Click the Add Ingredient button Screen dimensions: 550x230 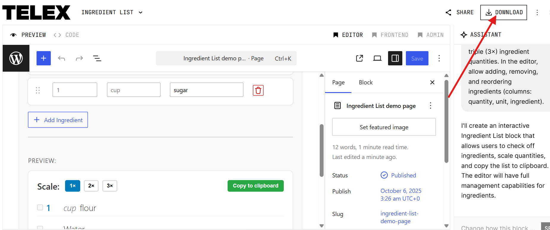[58, 120]
